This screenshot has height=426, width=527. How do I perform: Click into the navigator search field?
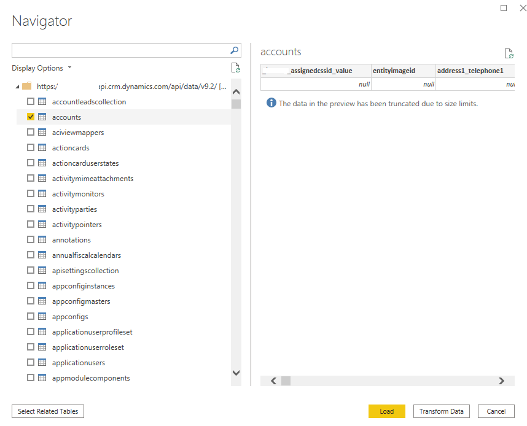pos(120,50)
